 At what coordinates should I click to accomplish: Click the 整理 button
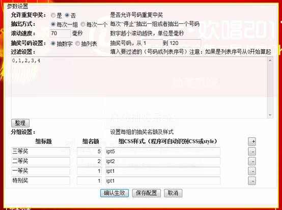click(x=20, y=123)
